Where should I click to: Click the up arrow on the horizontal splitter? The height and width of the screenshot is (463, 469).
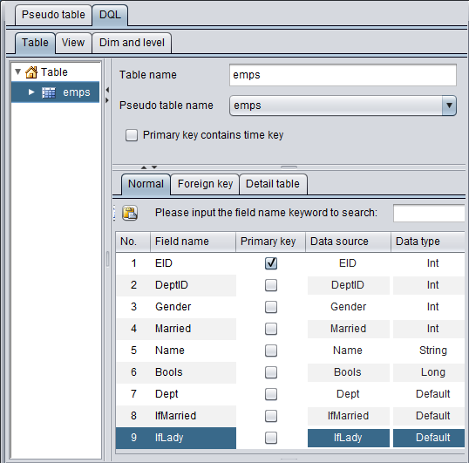tap(144, 167)
